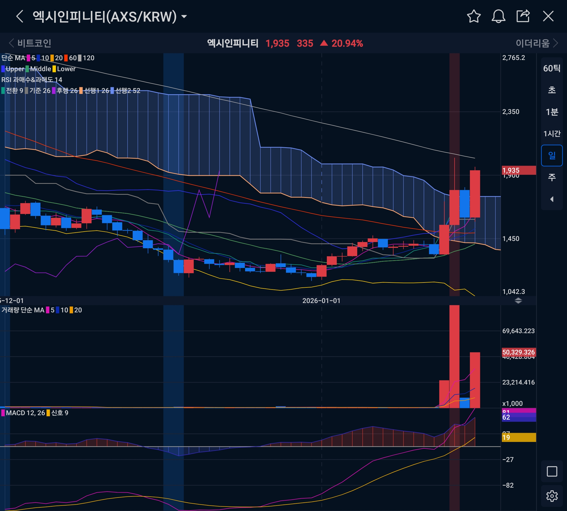
Task: Tap the back arrow at top left
Action: (x=20, y=16)
